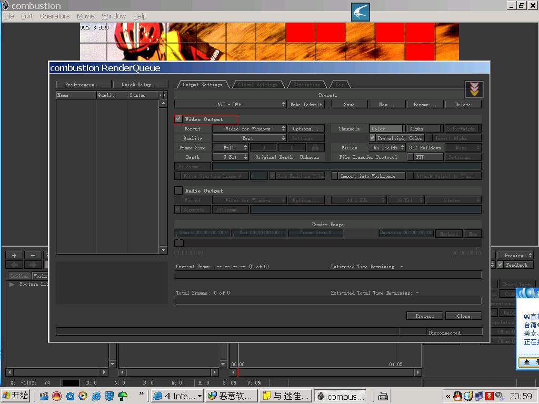The image size is (539, 404).
Task: Save the current preset
Action: pyautogui.click(x=349, y=104)
